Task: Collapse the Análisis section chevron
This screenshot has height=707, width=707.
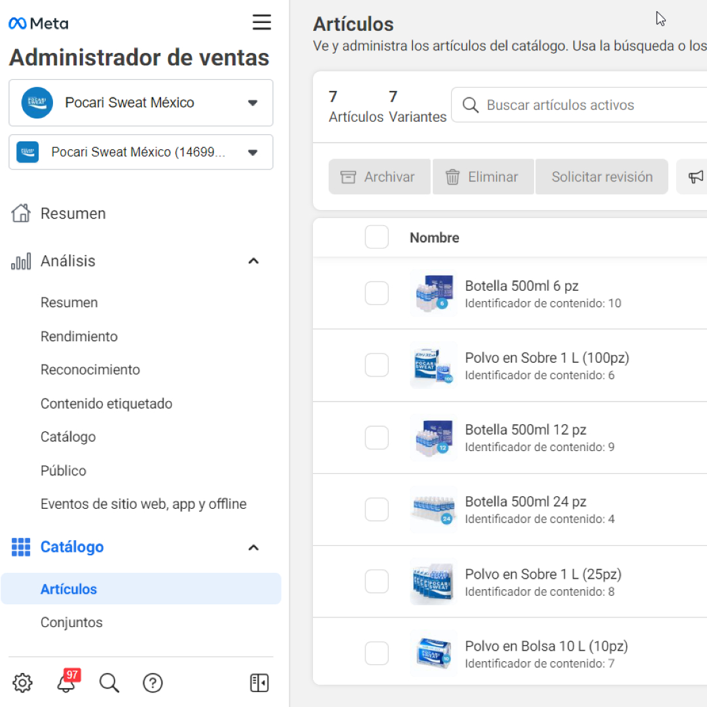Action: coord(253,261)
